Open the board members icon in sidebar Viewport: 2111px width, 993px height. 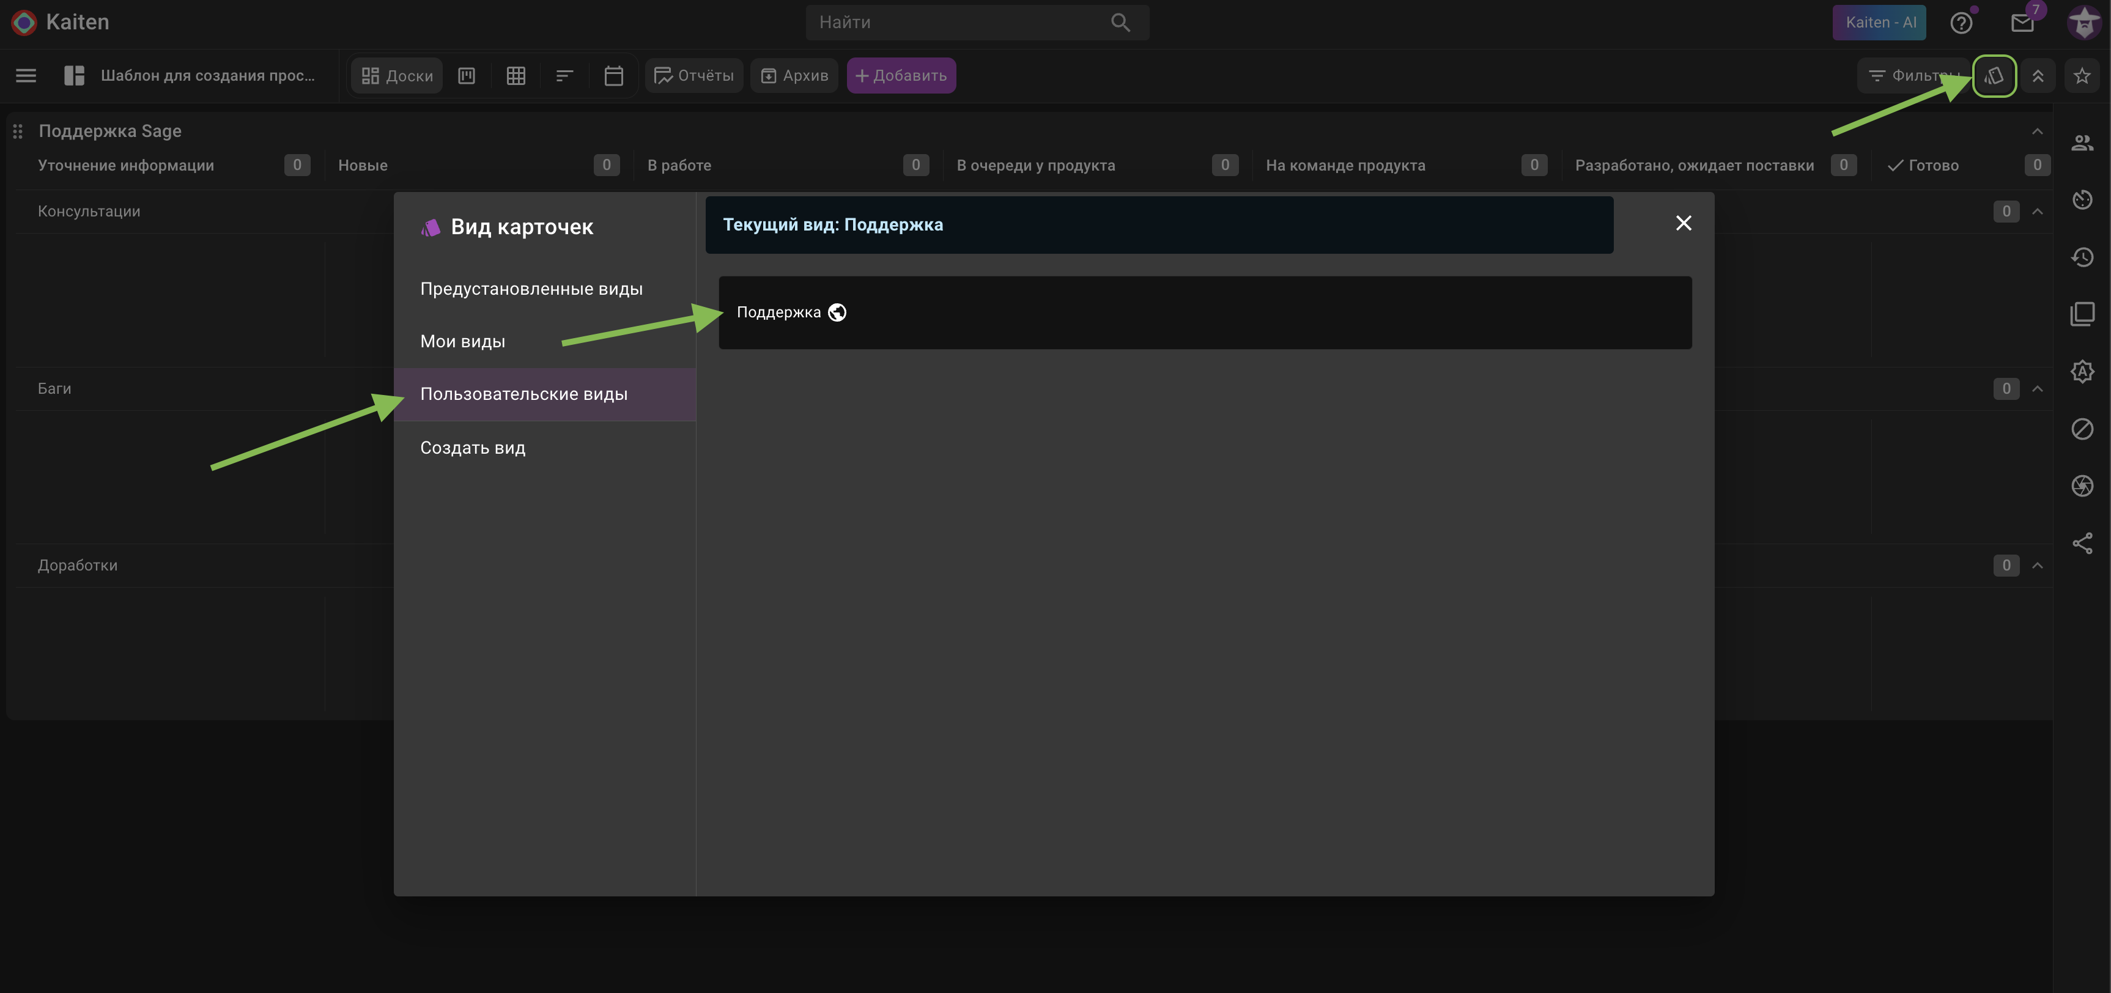click(2082, 142)
